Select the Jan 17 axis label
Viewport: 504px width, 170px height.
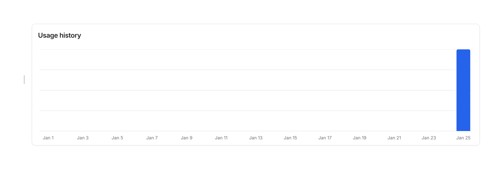tap(325, 138)
